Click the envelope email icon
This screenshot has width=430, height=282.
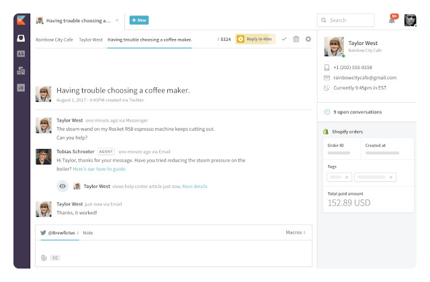pos(327,78)
